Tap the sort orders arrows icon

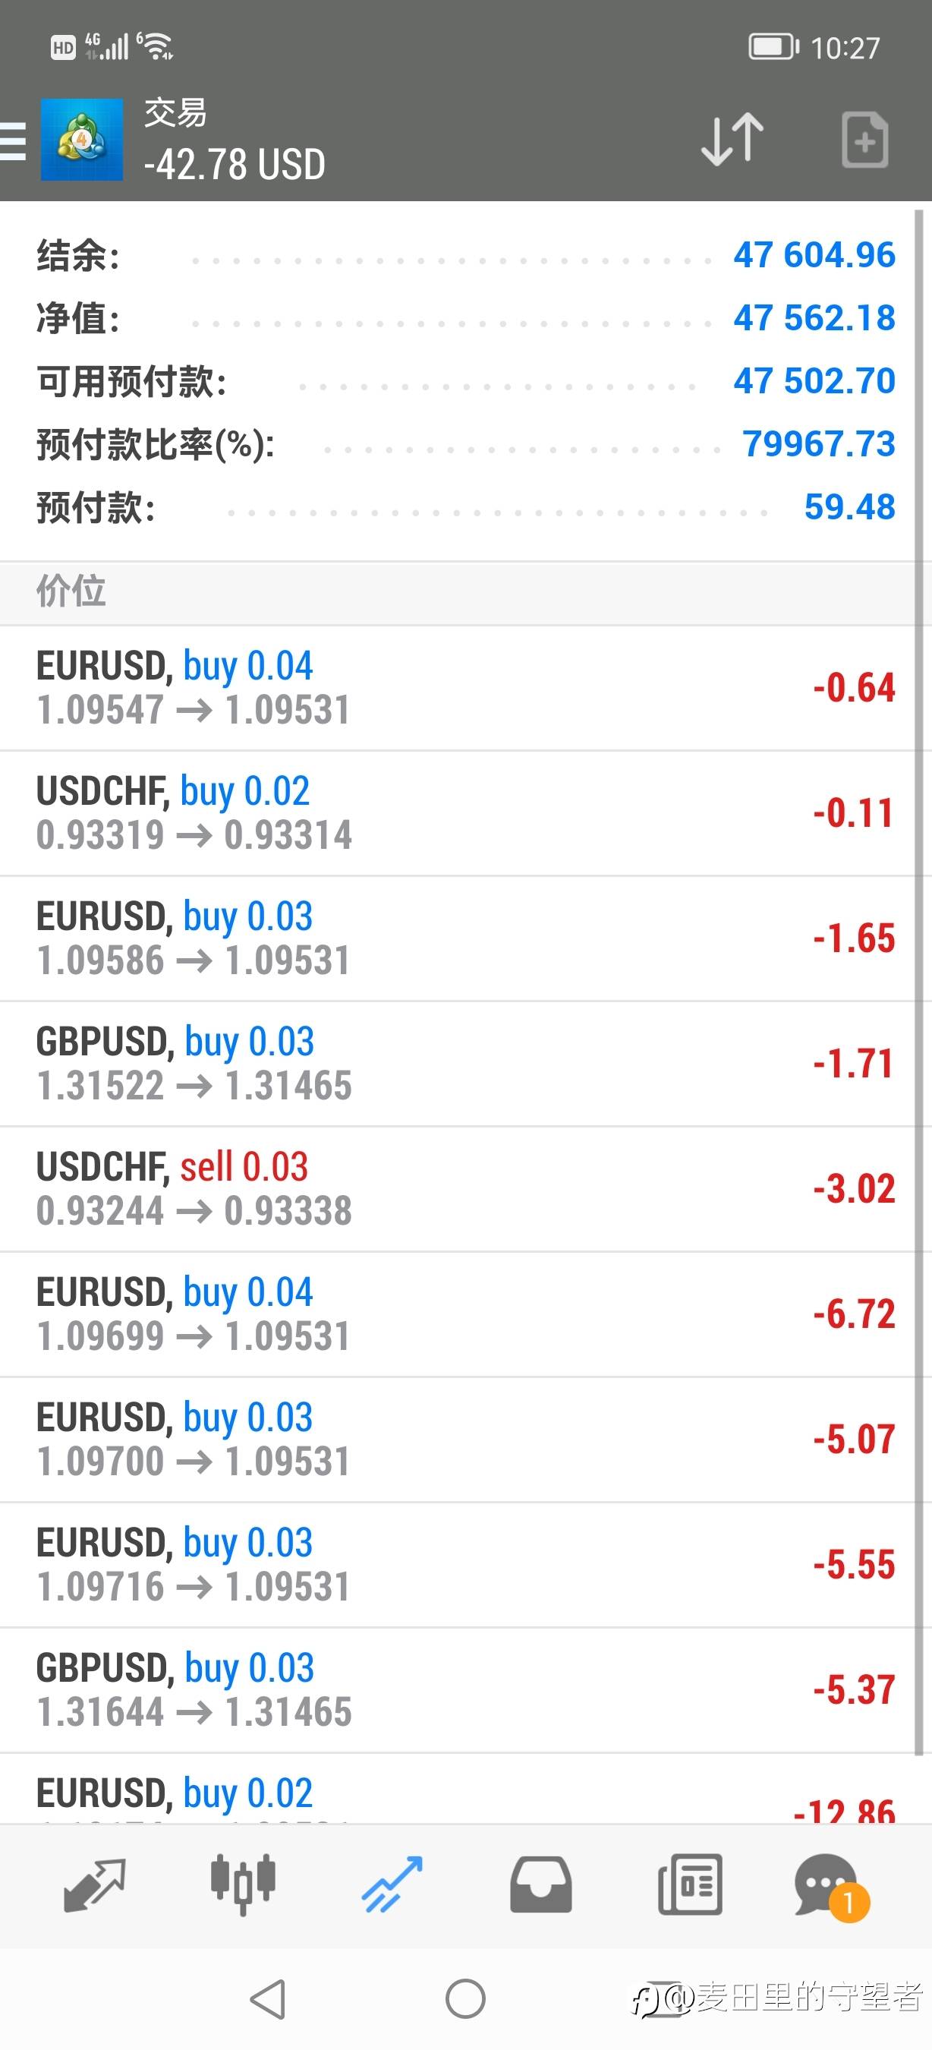click(x=732, y=140)
